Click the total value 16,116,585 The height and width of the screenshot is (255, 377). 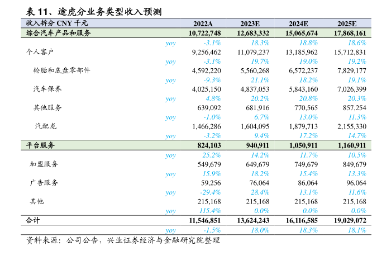(302, 220)
